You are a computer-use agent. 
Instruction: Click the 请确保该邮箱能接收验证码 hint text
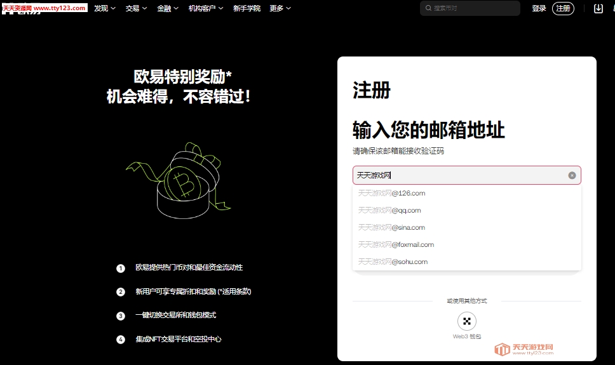[x=398, y=151]
